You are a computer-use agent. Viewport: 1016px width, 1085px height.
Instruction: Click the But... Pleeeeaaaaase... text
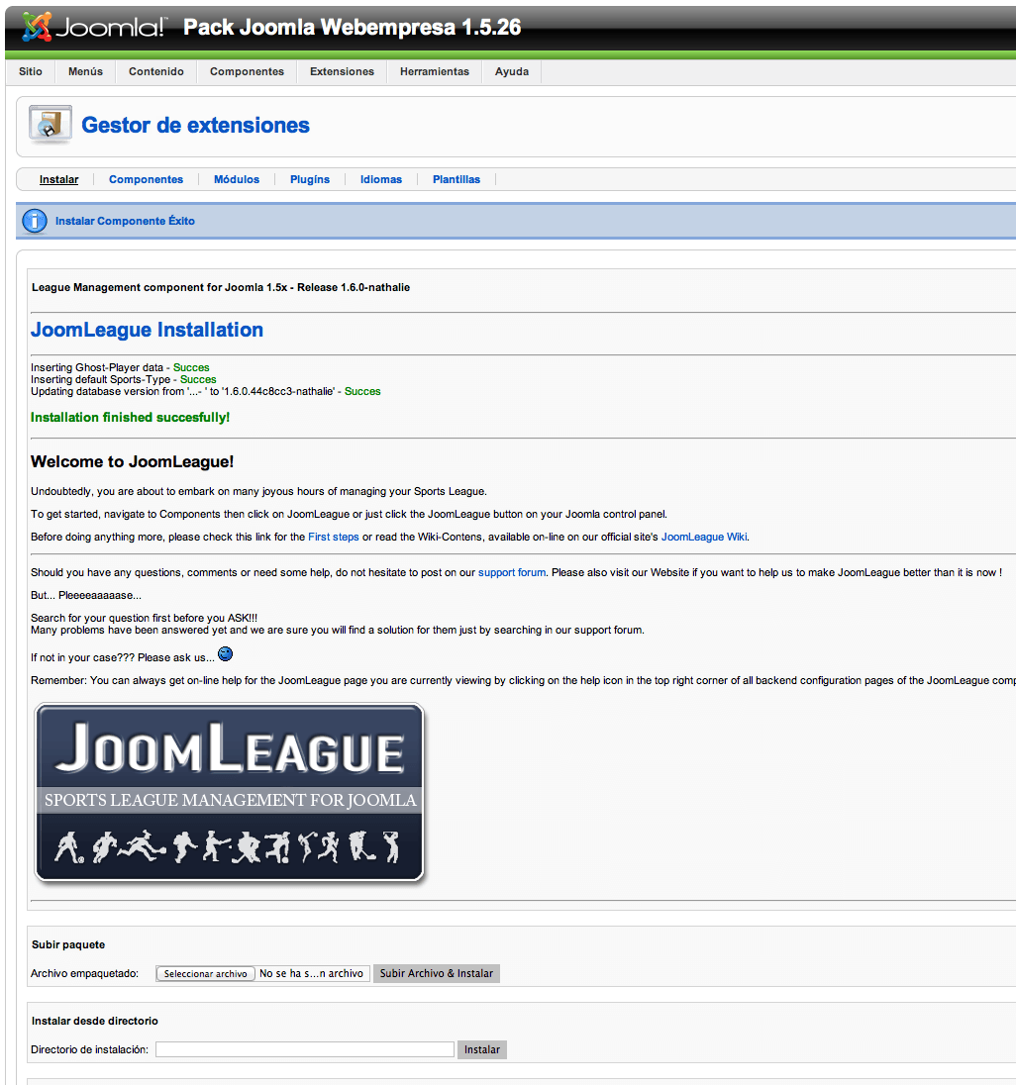86,596
